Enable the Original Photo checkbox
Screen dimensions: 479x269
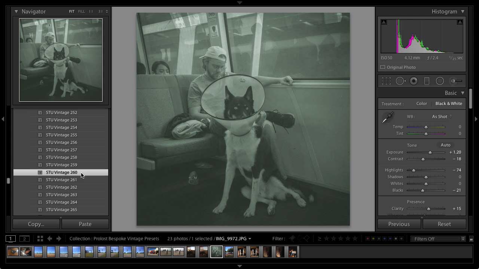click(382, 67)
